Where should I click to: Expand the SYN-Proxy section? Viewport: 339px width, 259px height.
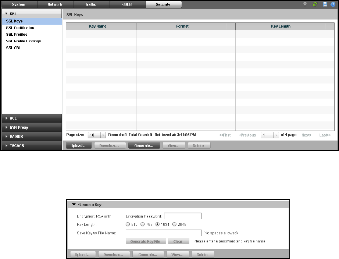32,127
